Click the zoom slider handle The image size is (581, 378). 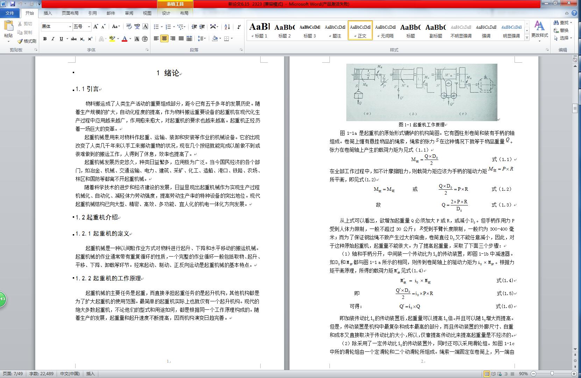click(552, 374)
